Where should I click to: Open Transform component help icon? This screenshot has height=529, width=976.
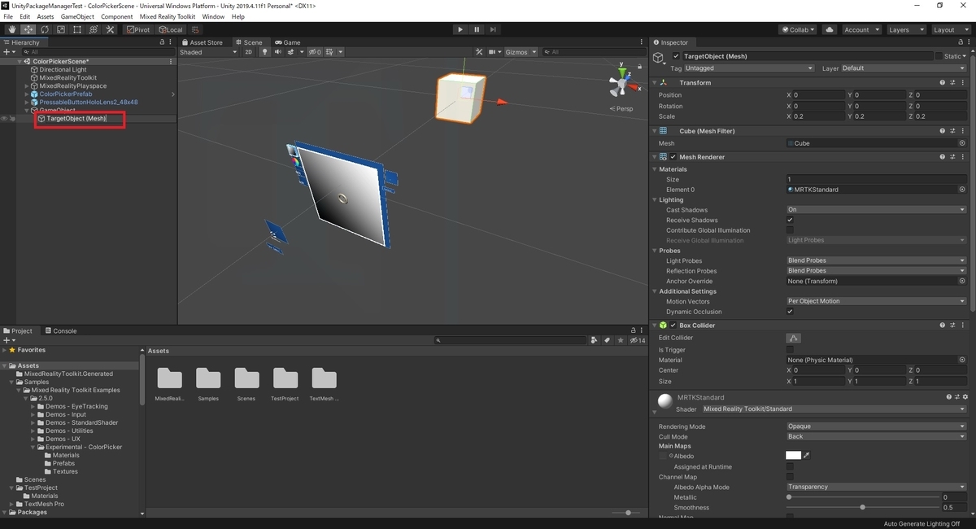pos(943,82)
